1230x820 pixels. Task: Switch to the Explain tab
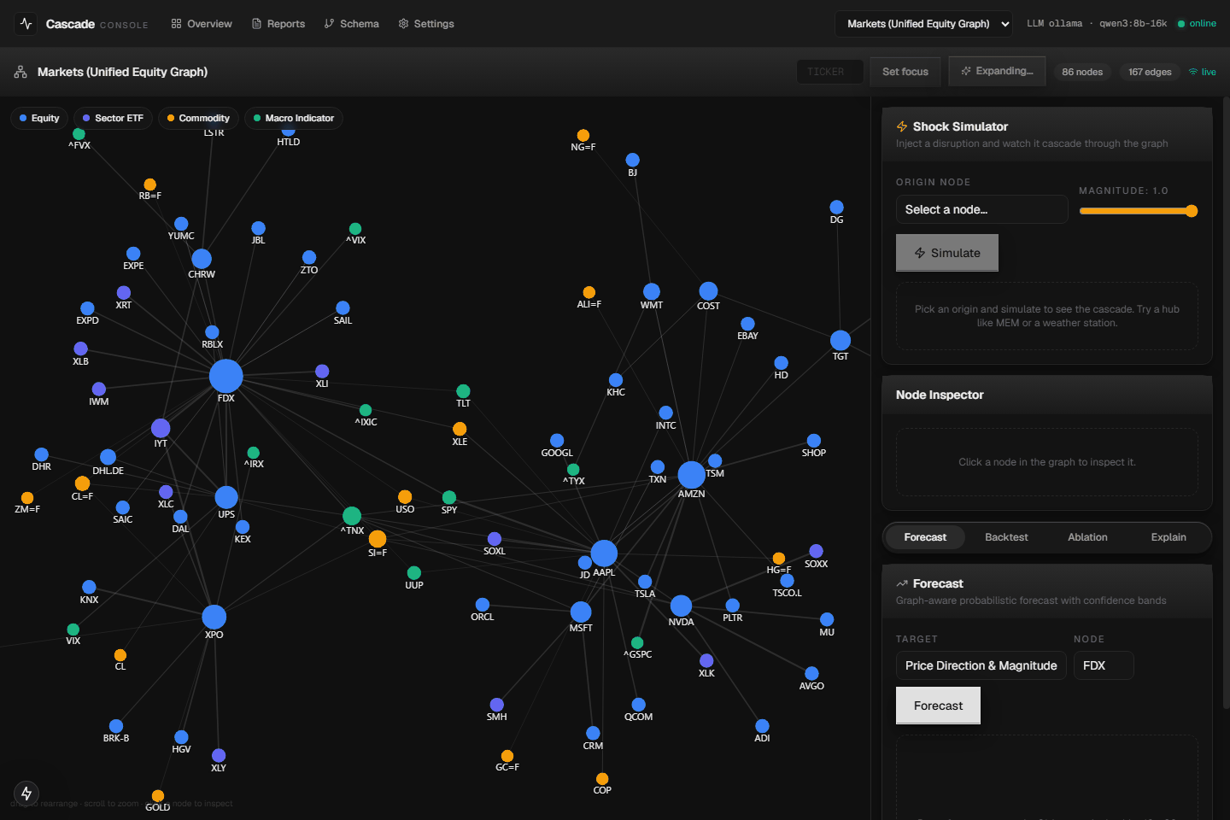(x=1168, y=537)
